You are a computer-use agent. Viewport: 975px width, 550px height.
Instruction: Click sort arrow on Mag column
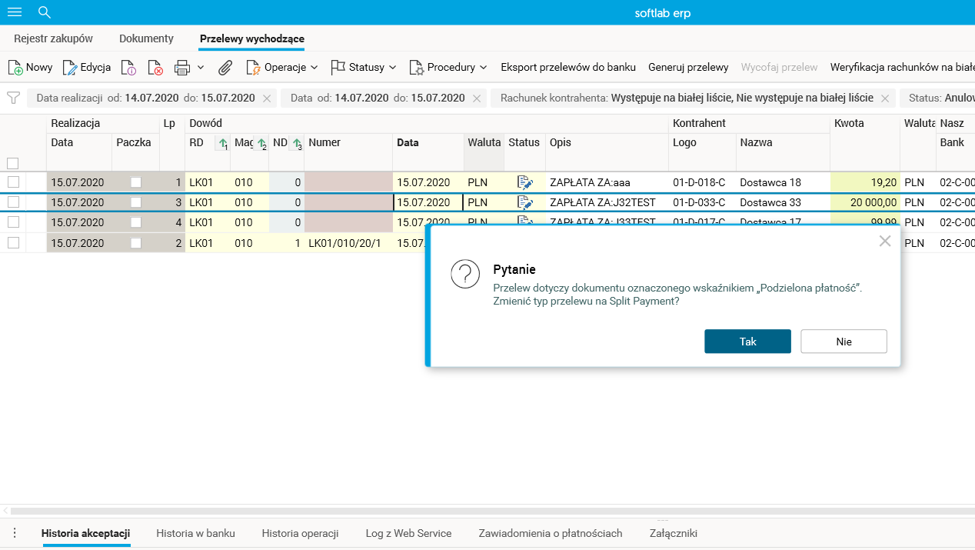[261, 143]
